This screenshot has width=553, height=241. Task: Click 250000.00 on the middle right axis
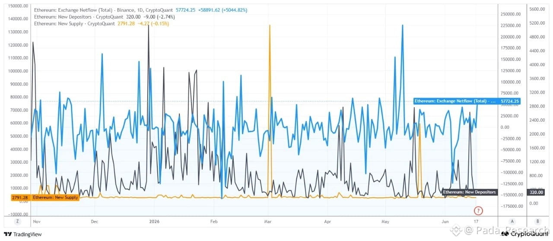coord(510,14)
